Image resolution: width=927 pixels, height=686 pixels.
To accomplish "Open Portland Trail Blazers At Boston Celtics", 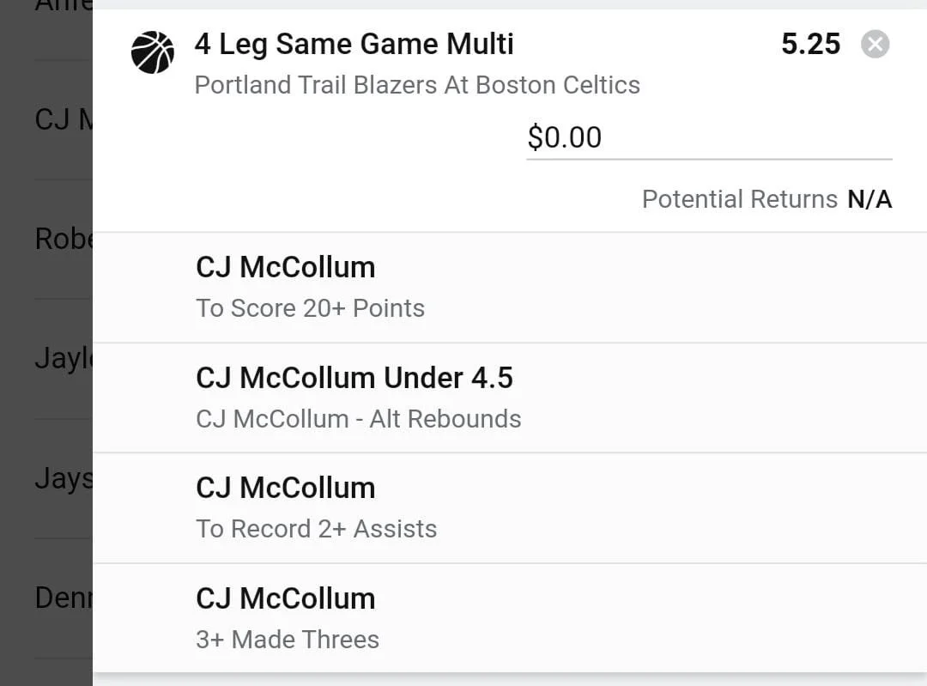I will 417,85.
